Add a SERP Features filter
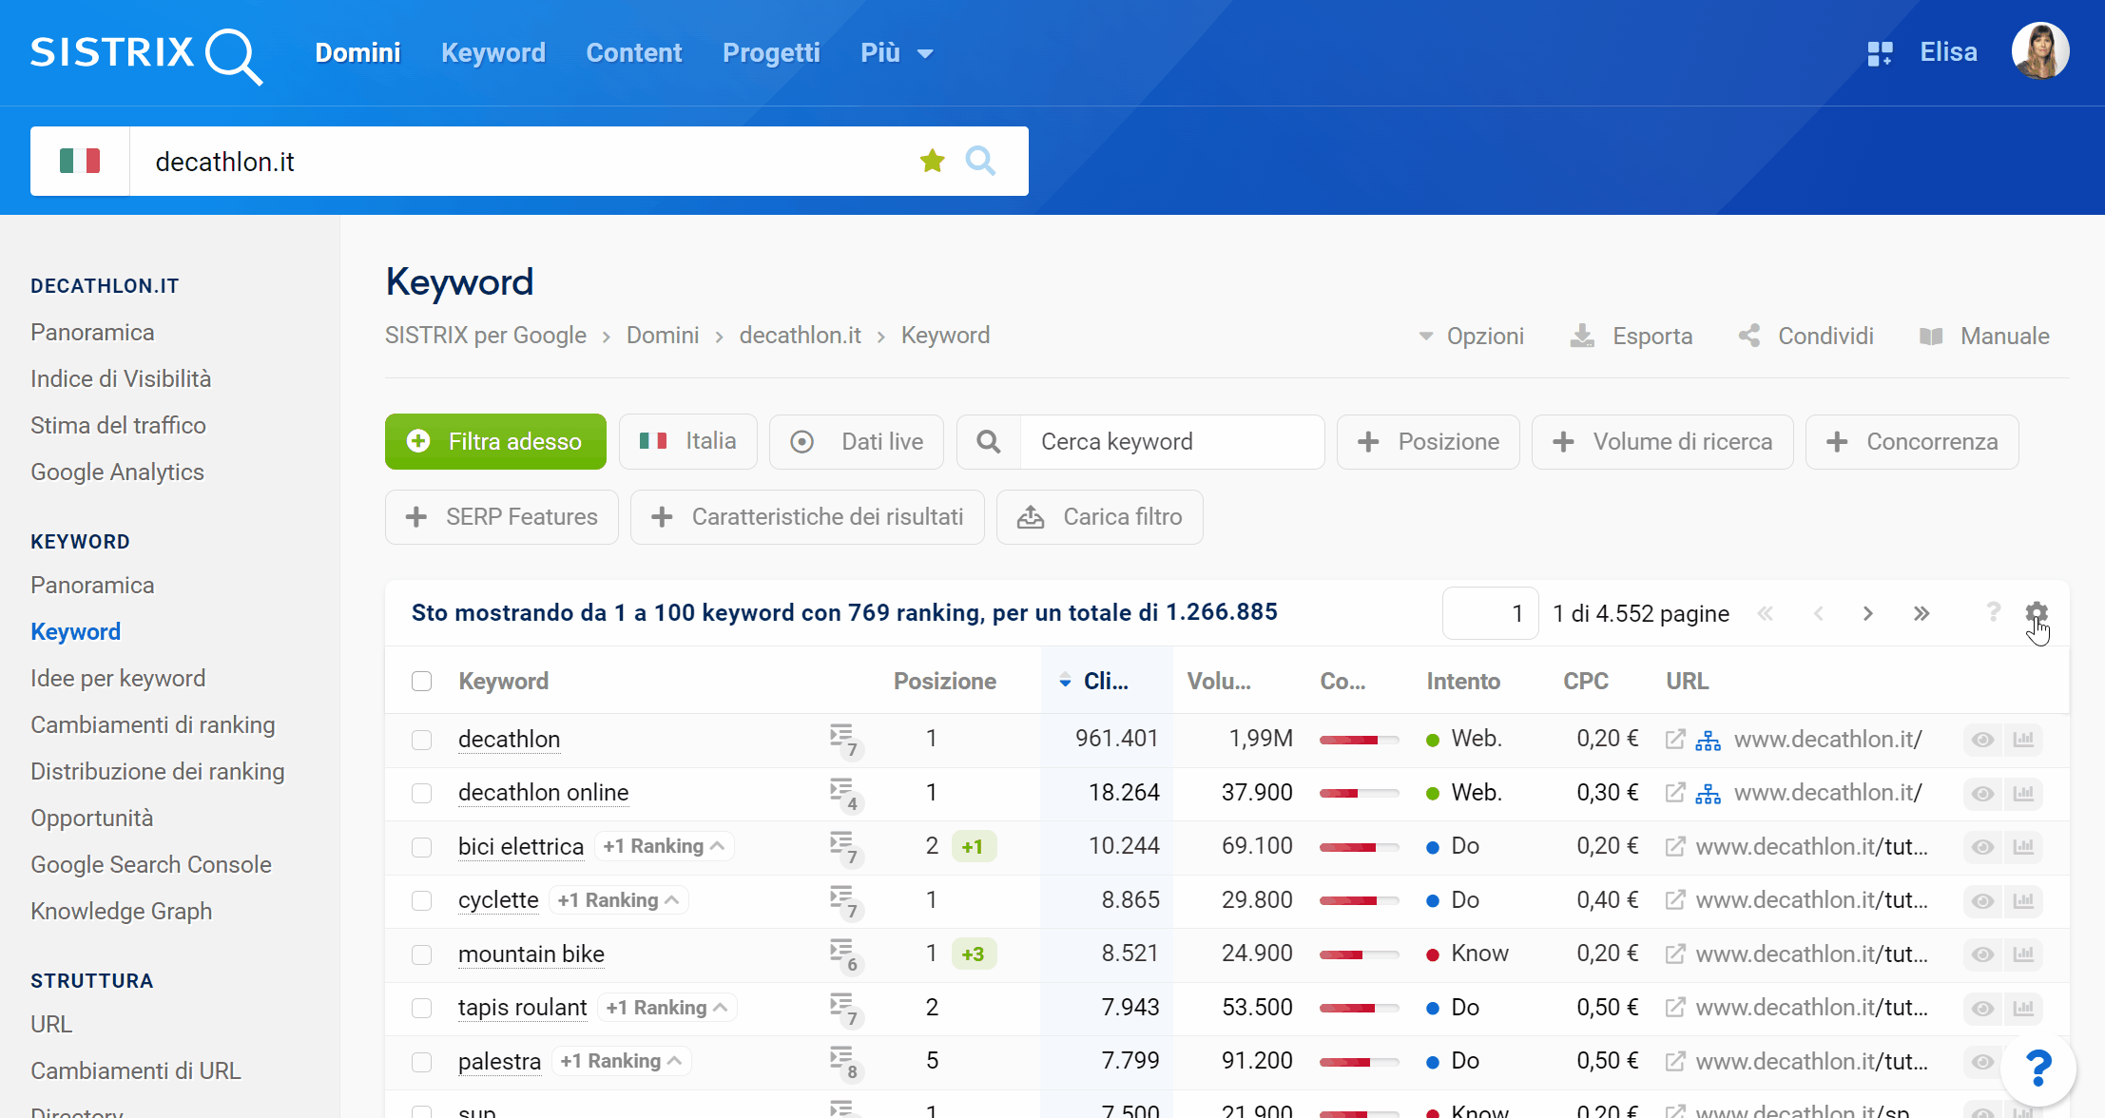Viewport: 2105px width, 1118px height. tap(502, 517)
